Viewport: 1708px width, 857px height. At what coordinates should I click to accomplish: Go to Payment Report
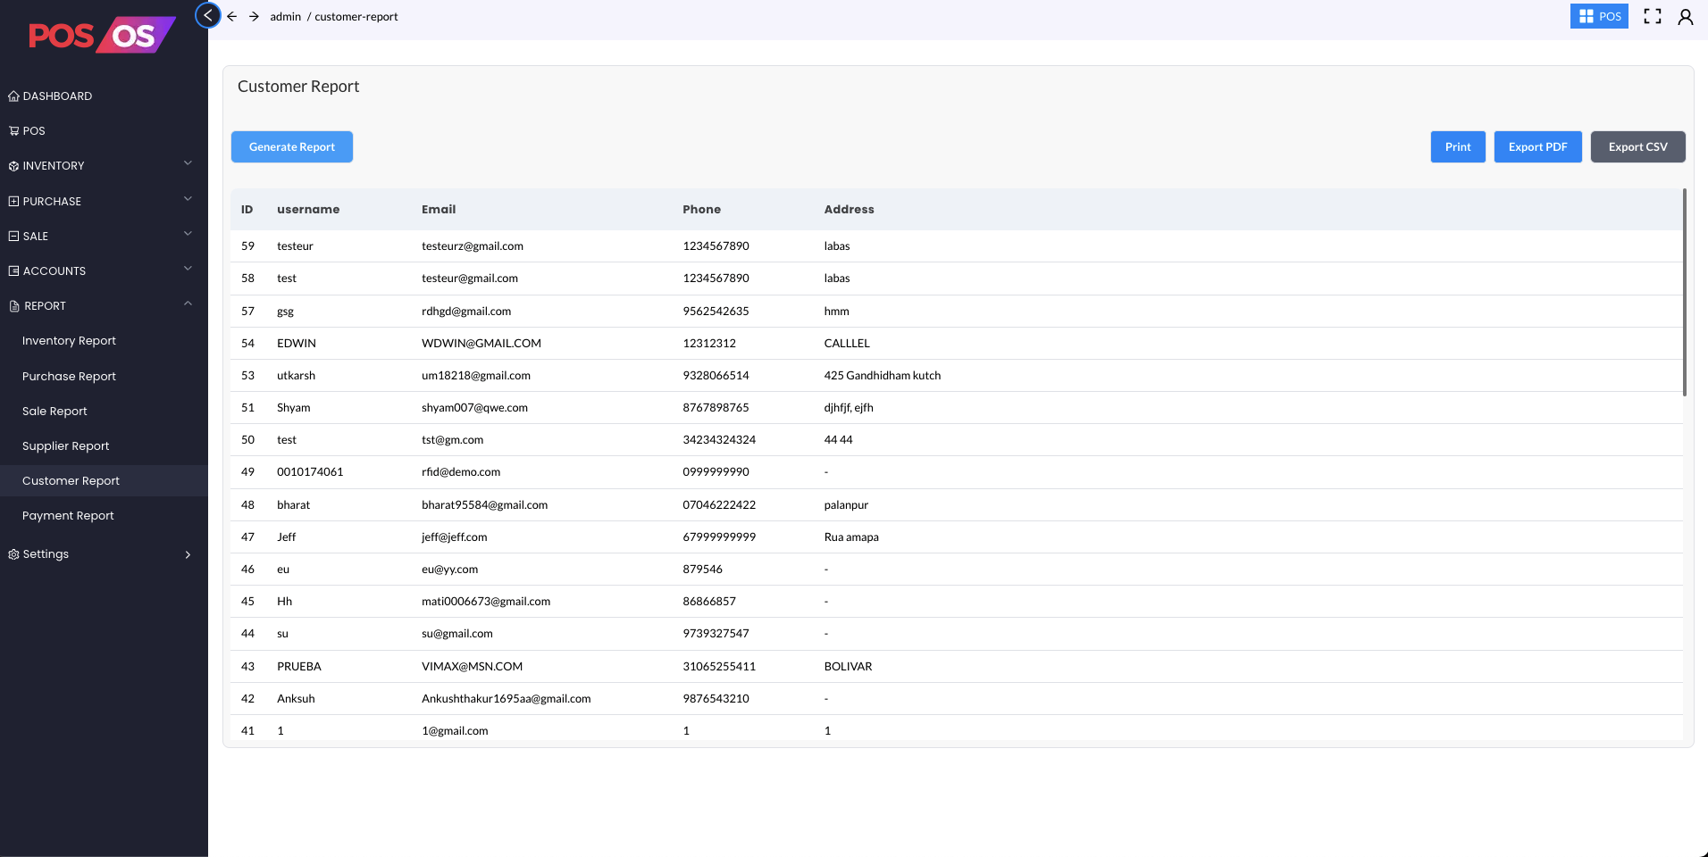pos(68,516)
